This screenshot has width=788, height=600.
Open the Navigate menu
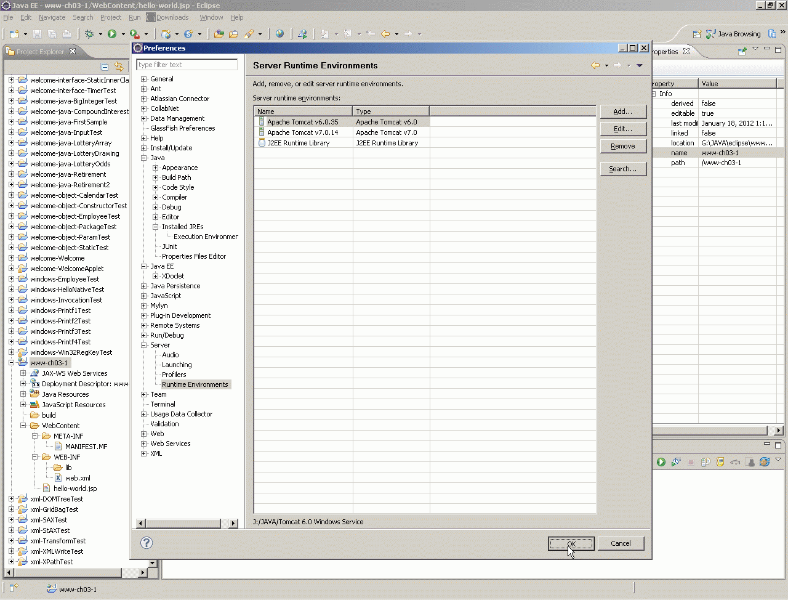tap(52, 17)
